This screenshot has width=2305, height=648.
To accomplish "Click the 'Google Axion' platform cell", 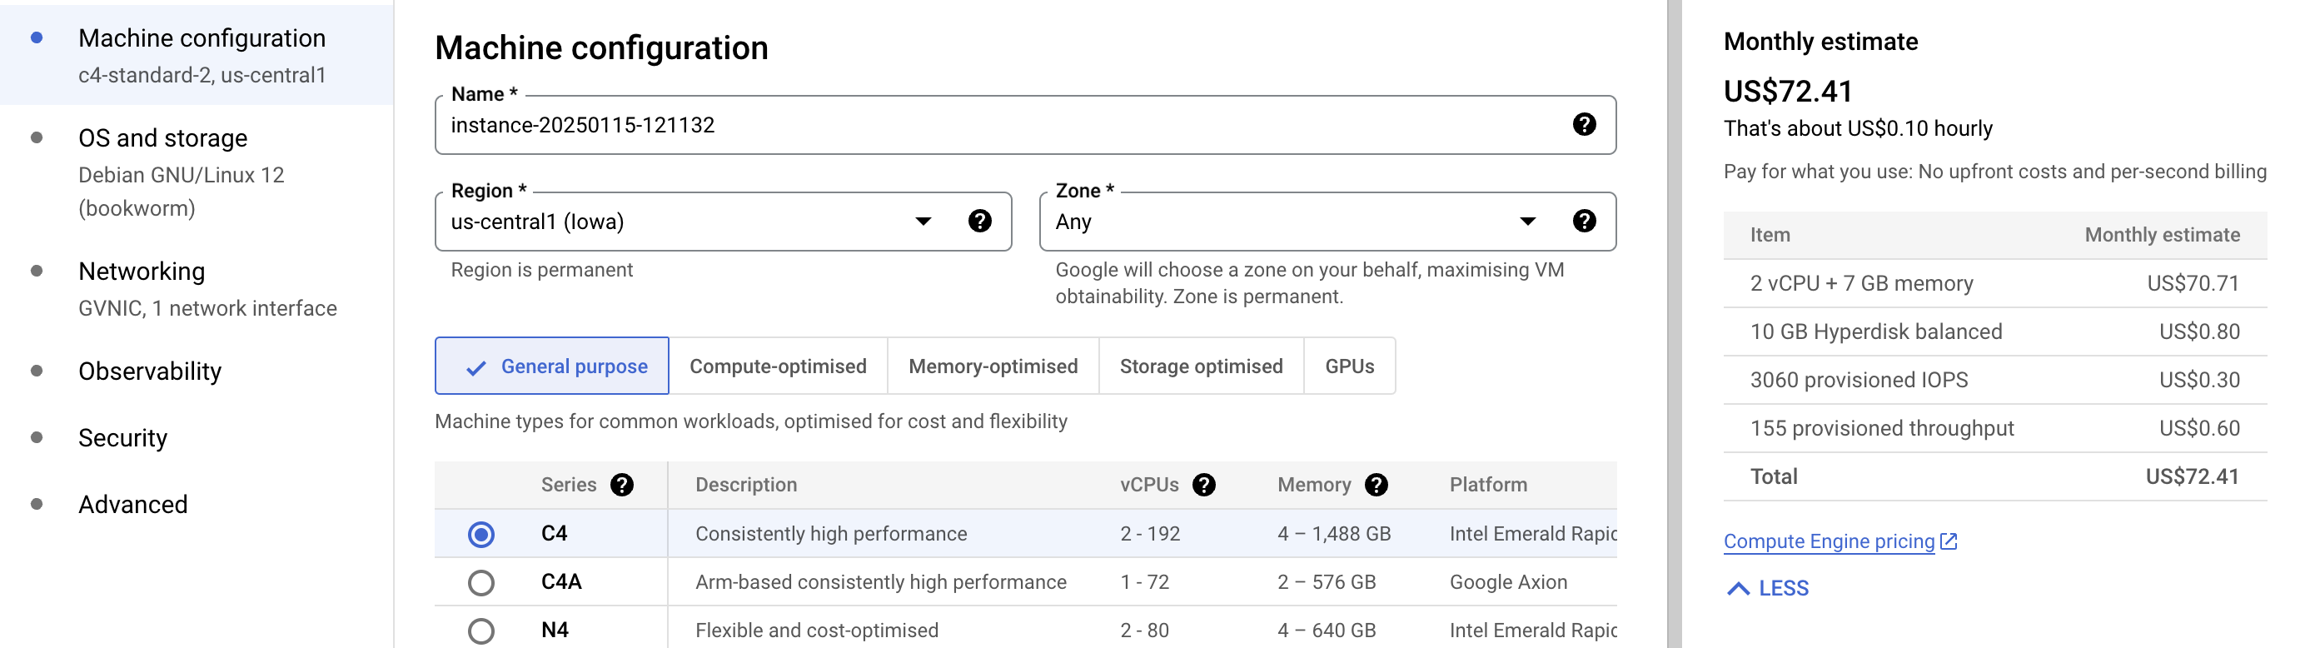I will pos(1509,583).
